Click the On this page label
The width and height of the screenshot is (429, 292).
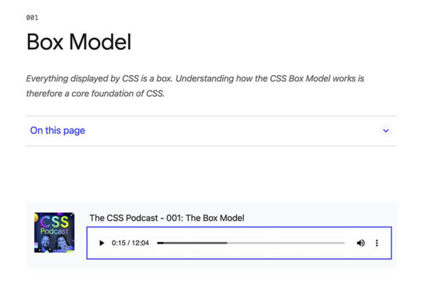point(57,131)
